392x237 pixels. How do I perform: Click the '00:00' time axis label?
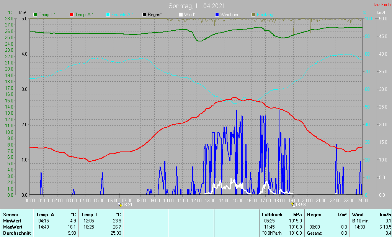(30, 201)
